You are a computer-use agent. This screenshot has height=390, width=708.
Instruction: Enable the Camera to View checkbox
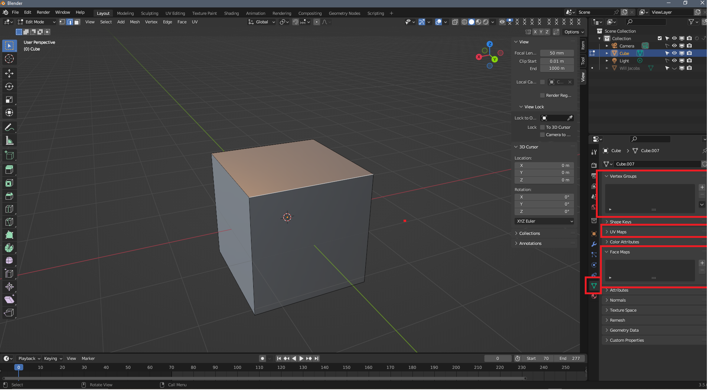(542, 135)
